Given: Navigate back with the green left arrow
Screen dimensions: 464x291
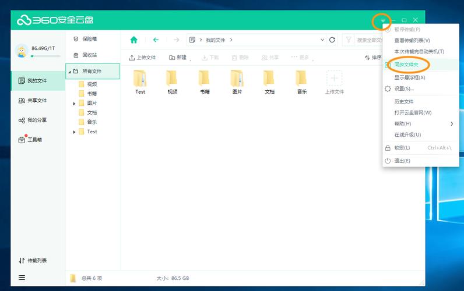Looking at the screenshot, I should coord(156,40).
